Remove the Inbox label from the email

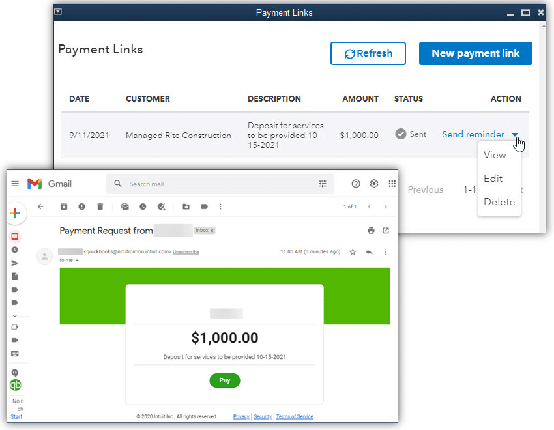pos(212,231)
